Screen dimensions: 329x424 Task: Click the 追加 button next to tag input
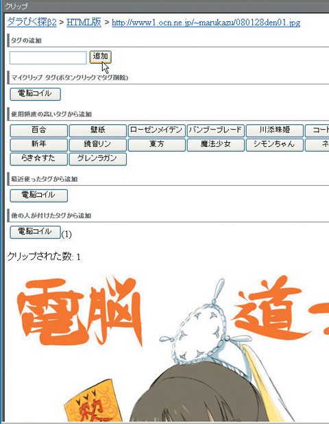point(100,57)
